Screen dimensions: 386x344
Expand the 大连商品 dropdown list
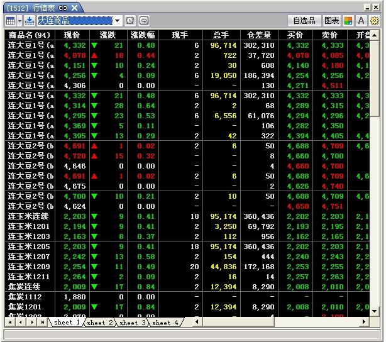[118, 21]
